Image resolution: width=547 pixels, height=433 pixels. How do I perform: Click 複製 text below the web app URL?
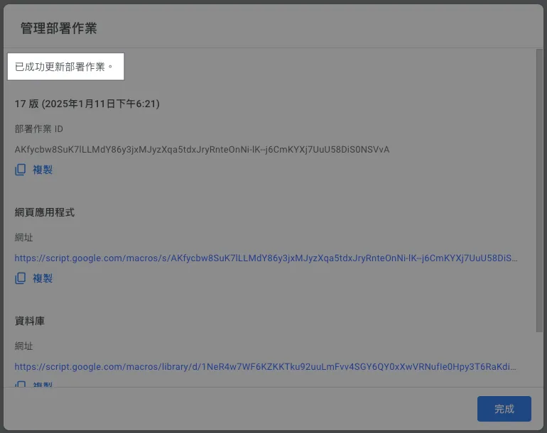[x=43, y=278]
